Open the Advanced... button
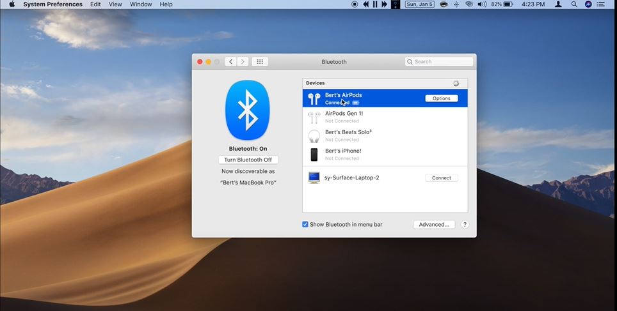The height and width of the screenshot is (311, 617). [434, 225]
